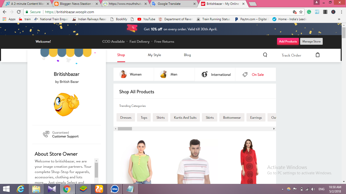Click the Add Products button

click(x=288, y=41)
